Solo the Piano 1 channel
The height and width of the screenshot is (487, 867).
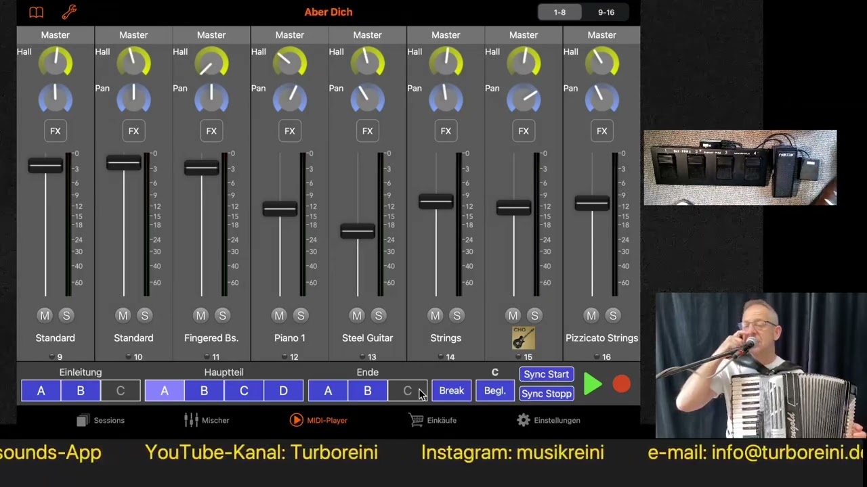tap(301, 315)
